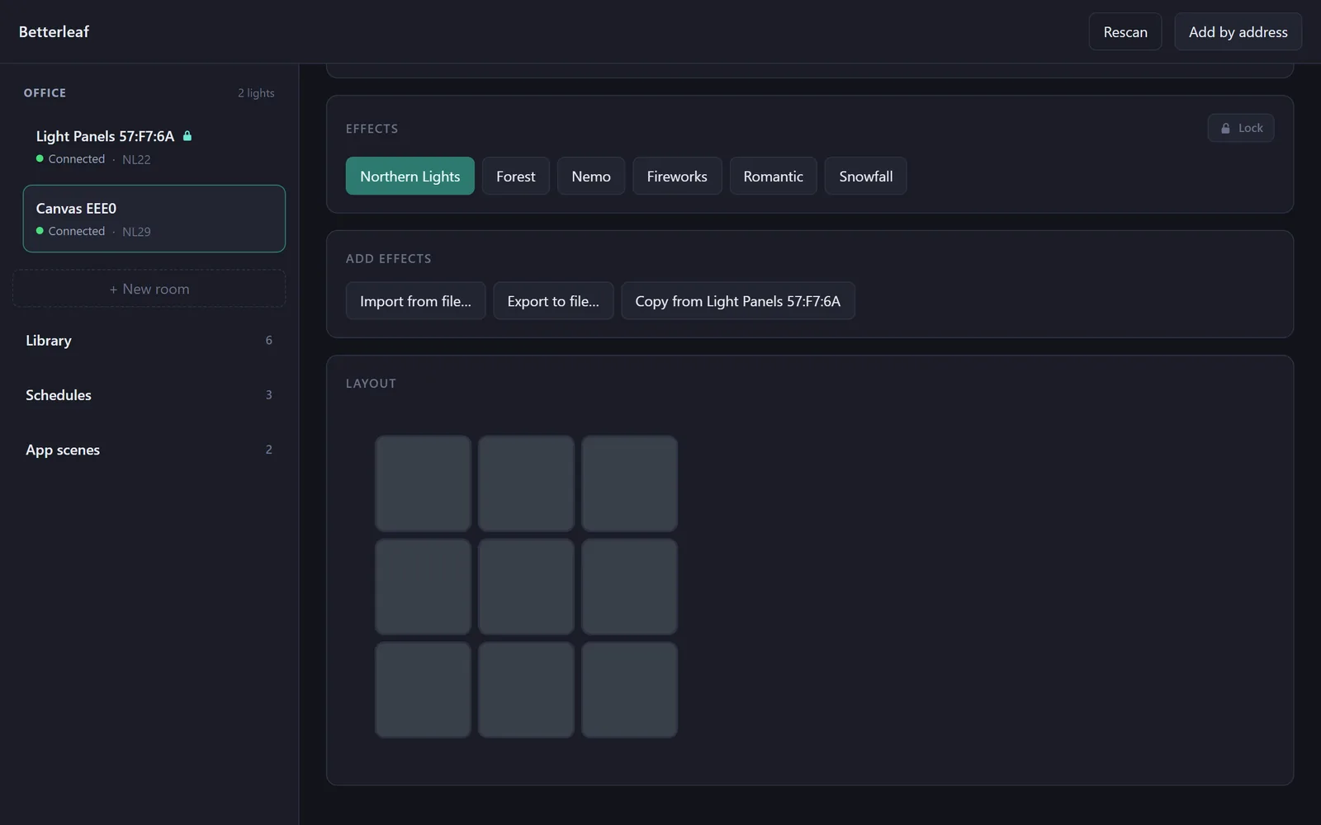Viewport: 1321px width, 825px height.
Task: Select the Forest effect
Action: (x=515, y=176)
